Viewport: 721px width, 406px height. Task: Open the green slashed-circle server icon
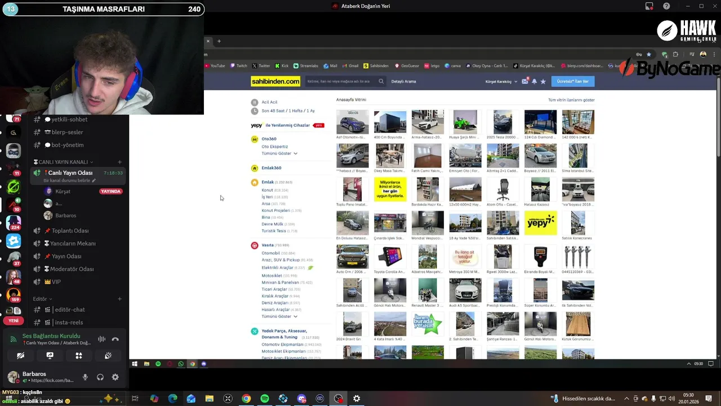click(14, 187)
